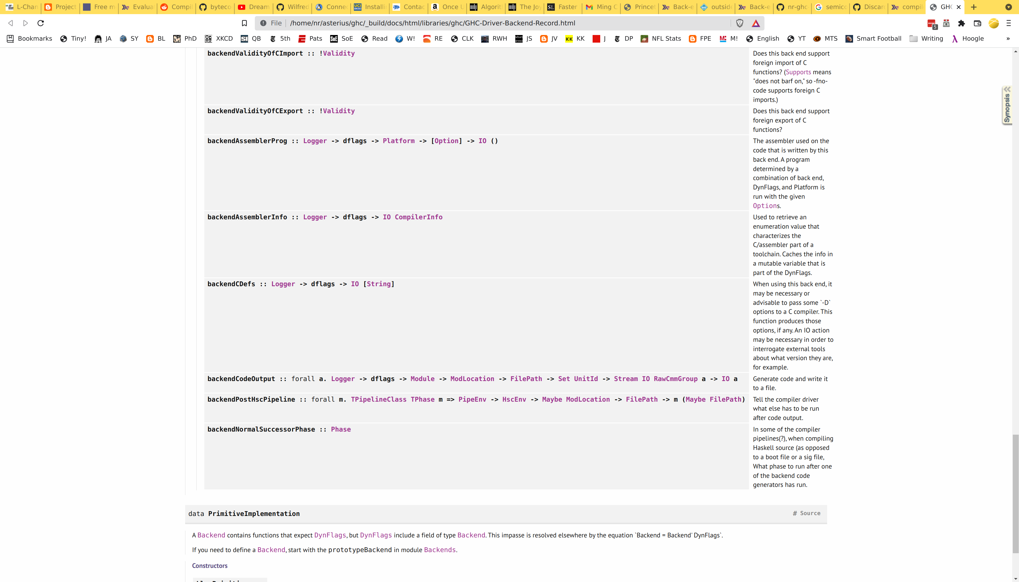1019x582 pixels.
Task: Open the Brave wallet icon
Action: 978,23
